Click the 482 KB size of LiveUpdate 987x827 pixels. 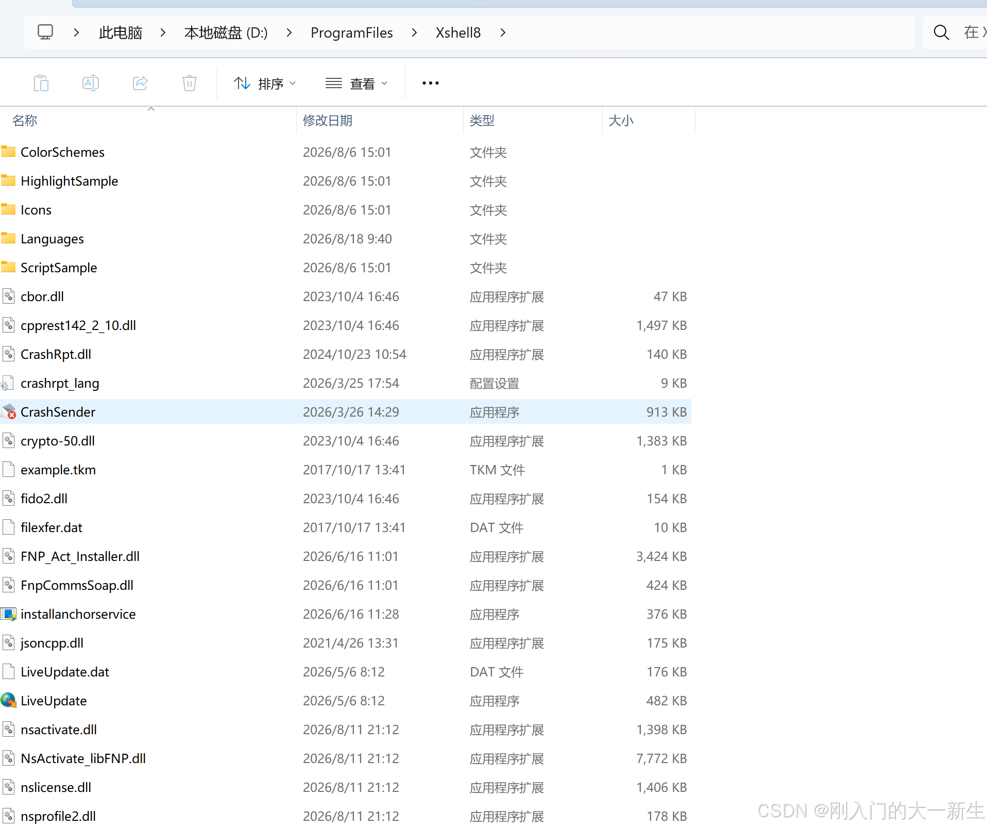(667, 701)
